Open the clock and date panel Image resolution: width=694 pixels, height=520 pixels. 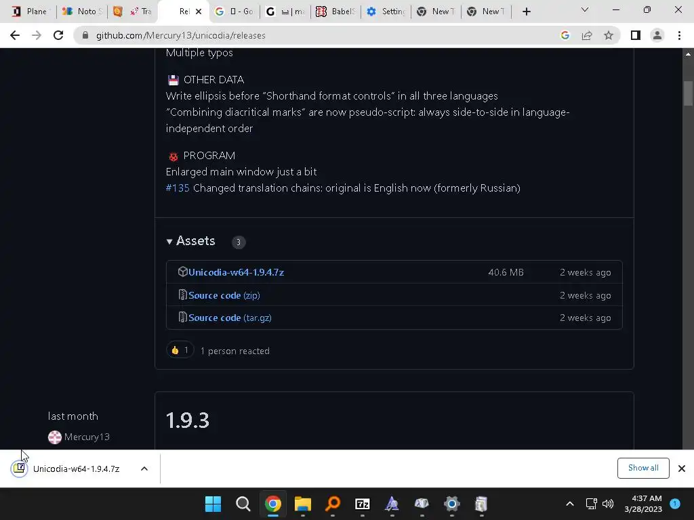(643, 504)
